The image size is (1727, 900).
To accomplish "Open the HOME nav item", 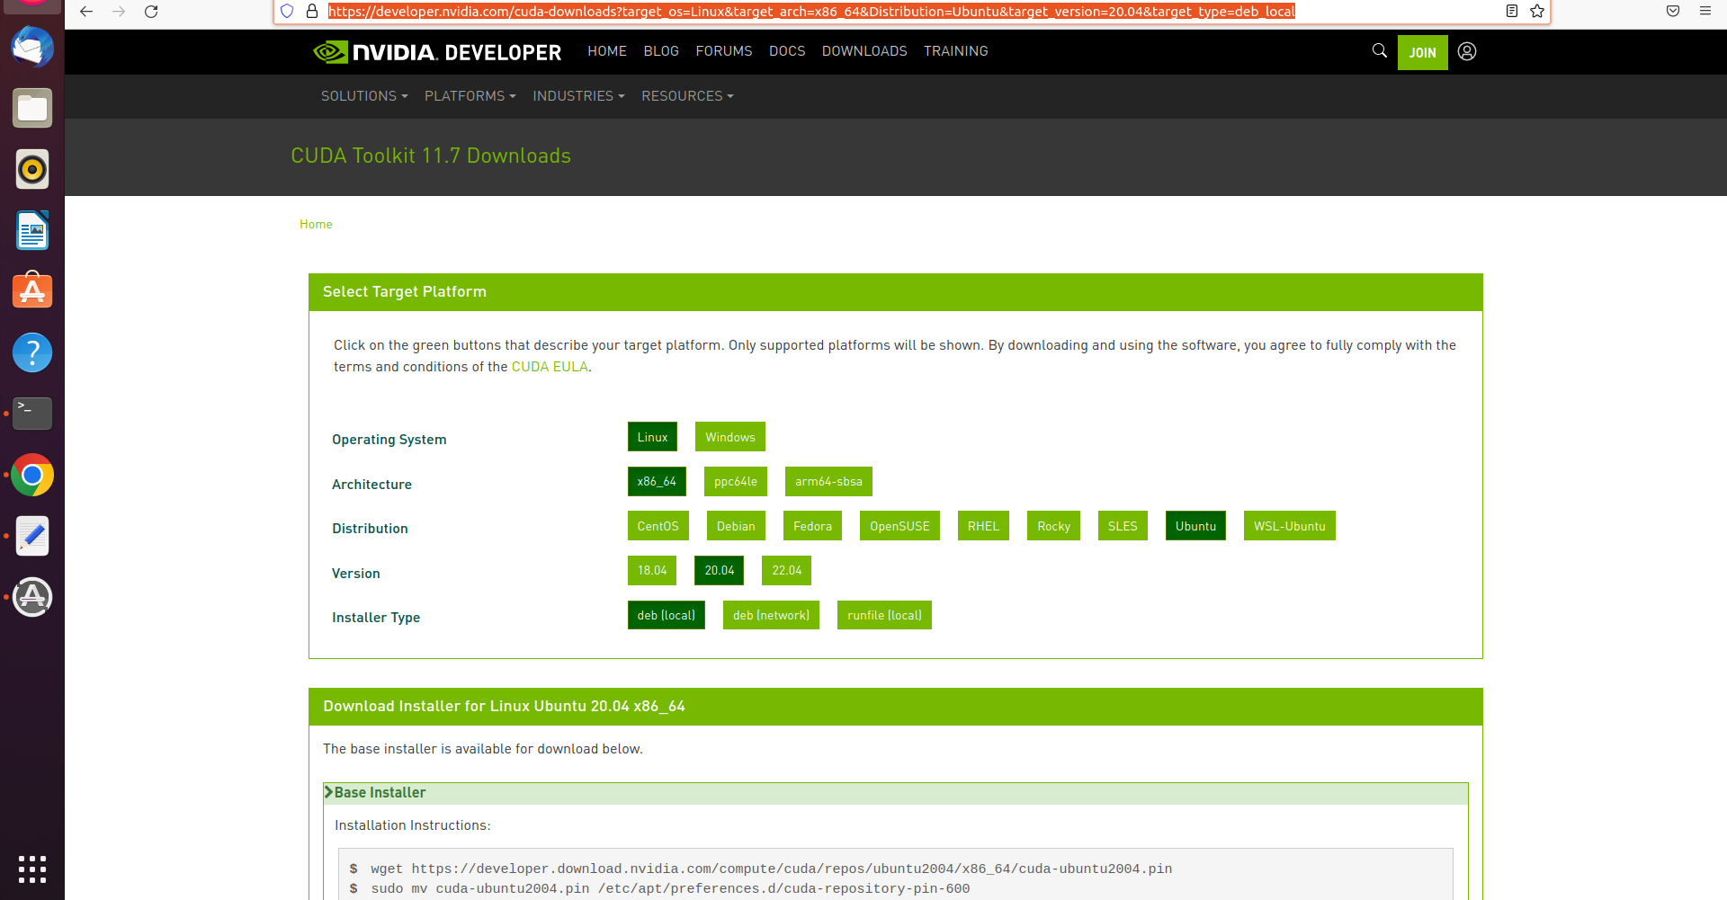I will click(x=607, y=51).
